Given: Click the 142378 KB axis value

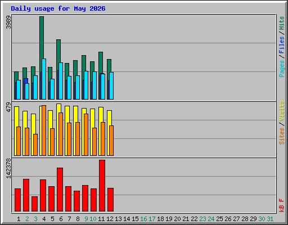Looking at the screenshot, I should coord(8,168).
